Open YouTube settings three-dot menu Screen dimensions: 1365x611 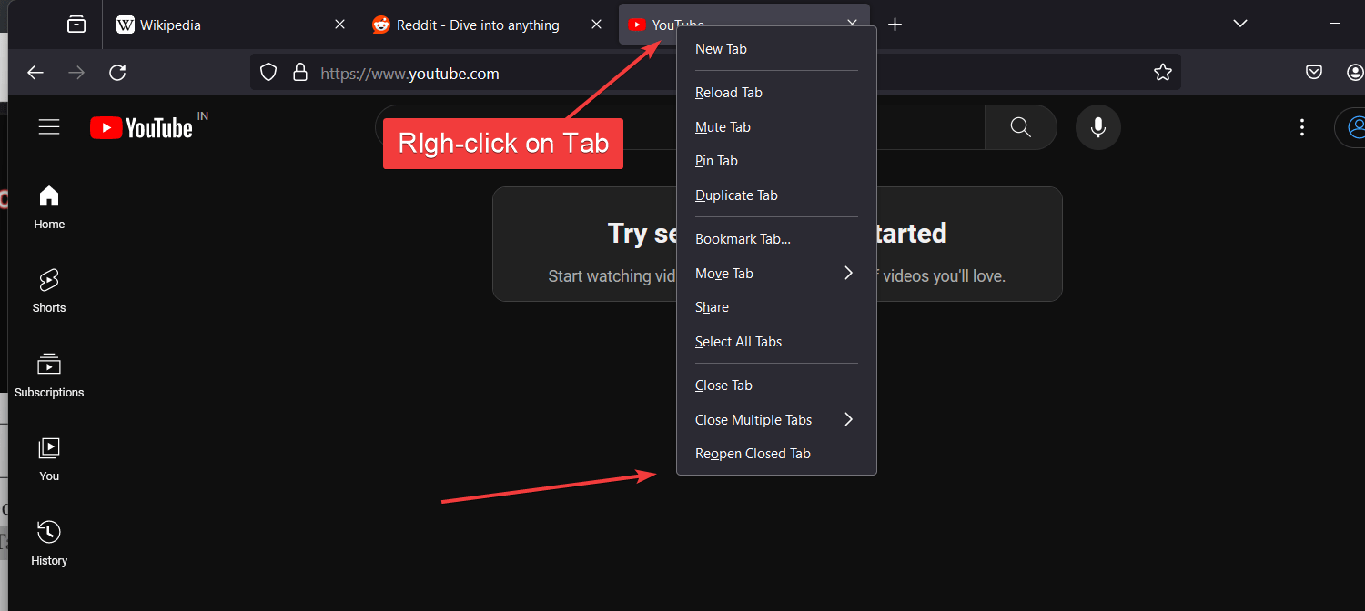(x=1302, y=127)
